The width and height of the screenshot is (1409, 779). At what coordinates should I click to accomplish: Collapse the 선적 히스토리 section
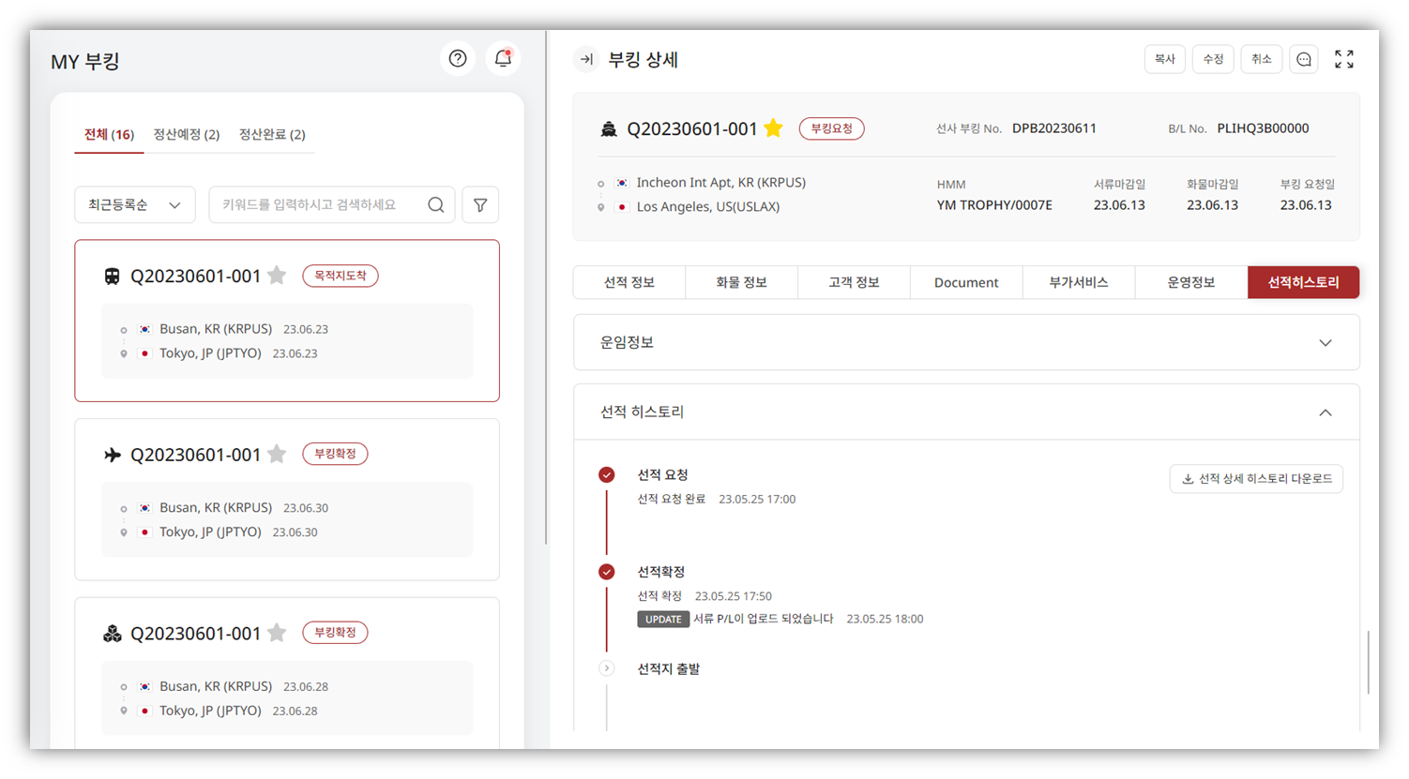click(1325, 412)
